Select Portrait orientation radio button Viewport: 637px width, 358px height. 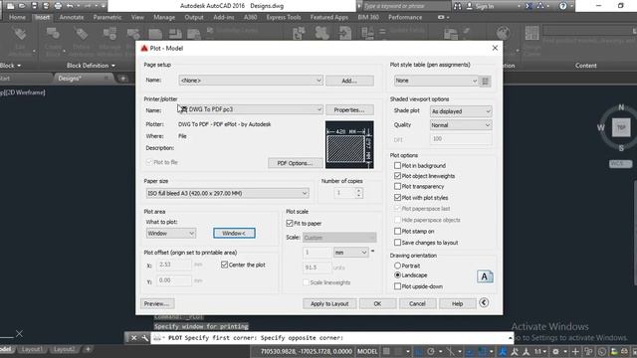coord(397,266)
